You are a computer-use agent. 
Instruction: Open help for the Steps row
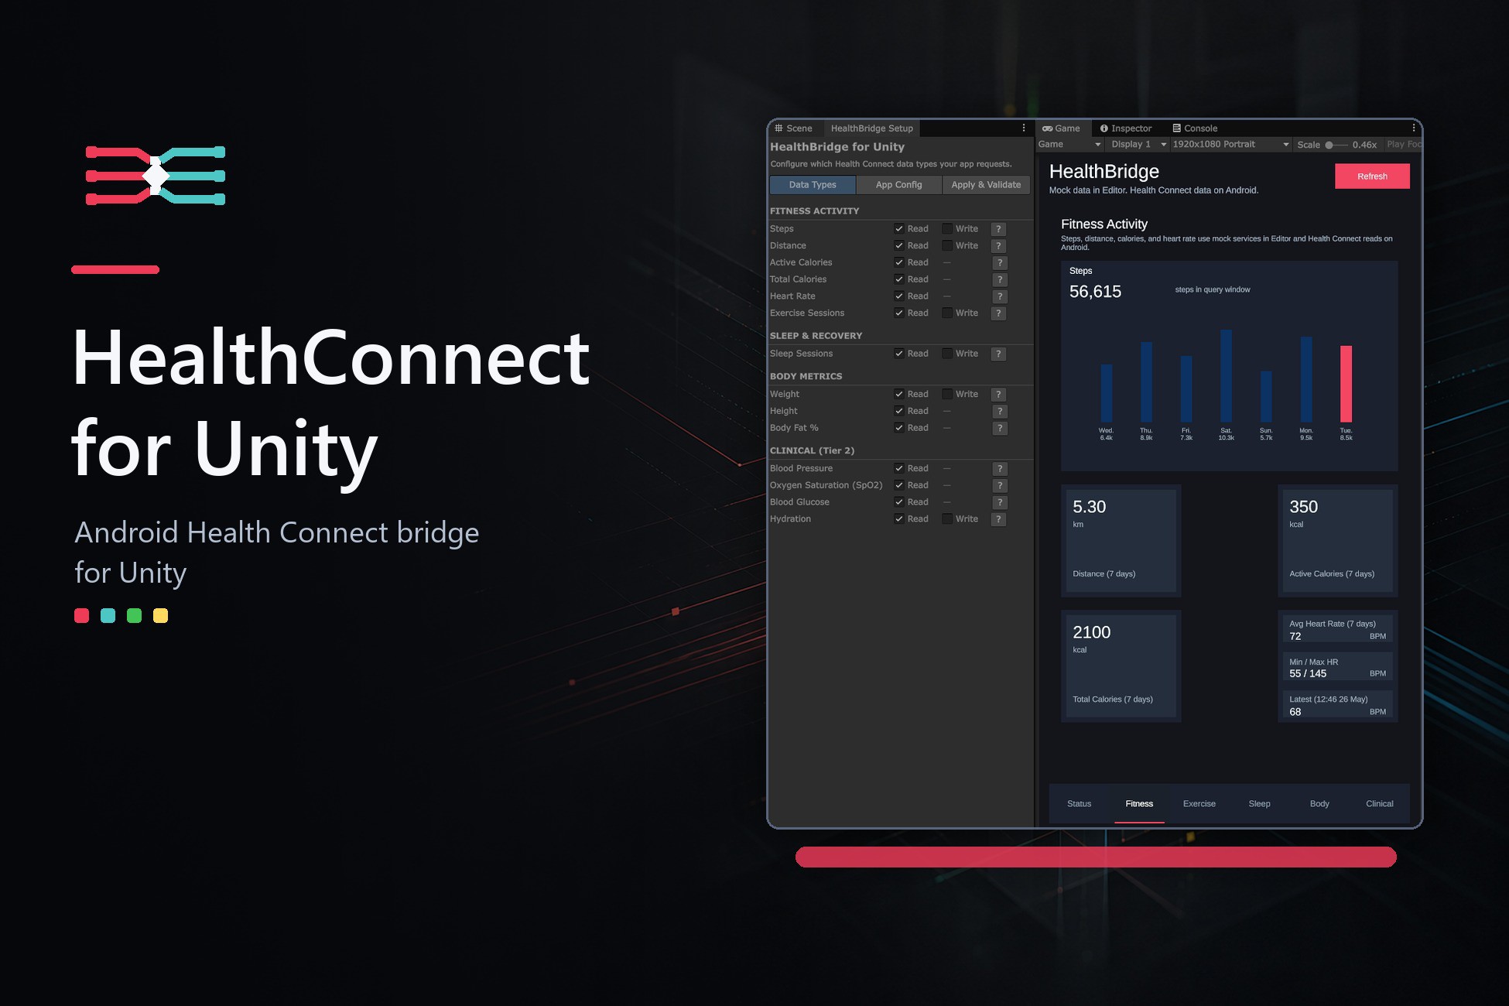click(x=999, y=229)
